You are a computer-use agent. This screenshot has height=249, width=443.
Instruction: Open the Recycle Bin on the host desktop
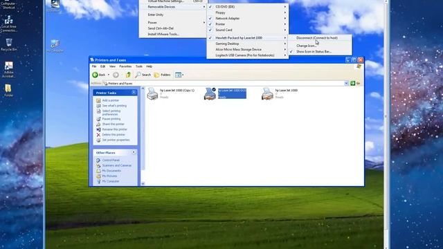click(9, 44)
